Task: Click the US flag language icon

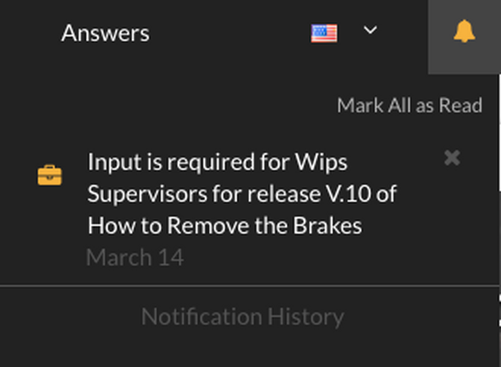Action: pyautogui.click(x=324, y=33)
